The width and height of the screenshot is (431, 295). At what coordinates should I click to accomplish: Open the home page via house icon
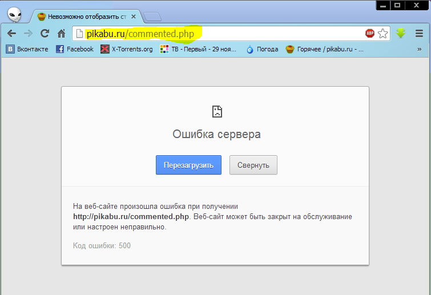[x=61, y=34]
